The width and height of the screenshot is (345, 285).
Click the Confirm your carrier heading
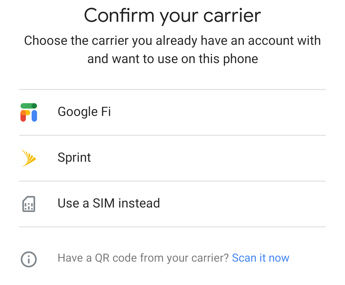[172, 15]
